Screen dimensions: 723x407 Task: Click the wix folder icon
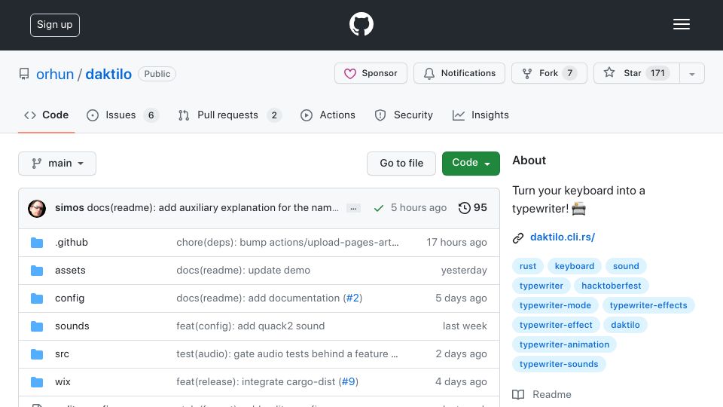click(x=37, y=382)
